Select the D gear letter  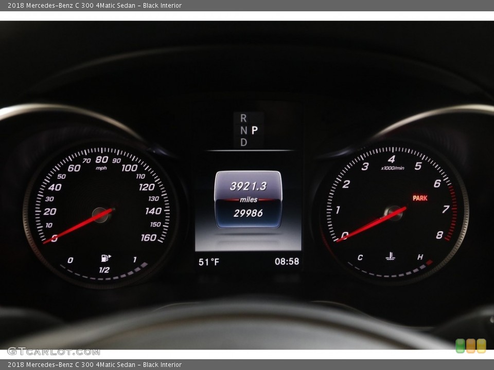[x=243, y=142]
